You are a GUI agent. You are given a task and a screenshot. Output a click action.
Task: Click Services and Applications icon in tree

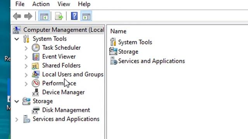[x=26, y=119]
